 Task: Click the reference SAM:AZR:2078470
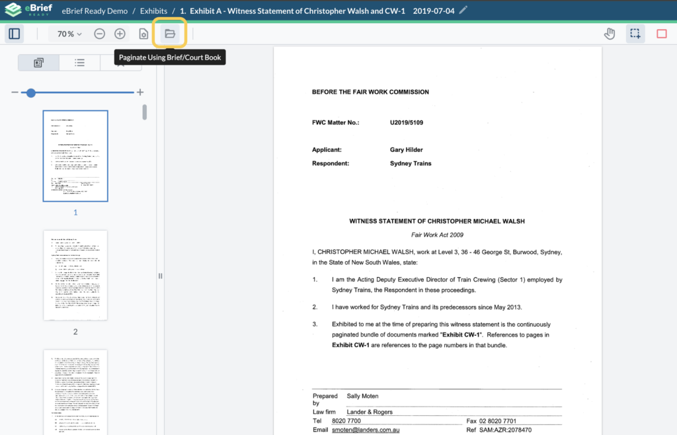(x=505, y=430)
